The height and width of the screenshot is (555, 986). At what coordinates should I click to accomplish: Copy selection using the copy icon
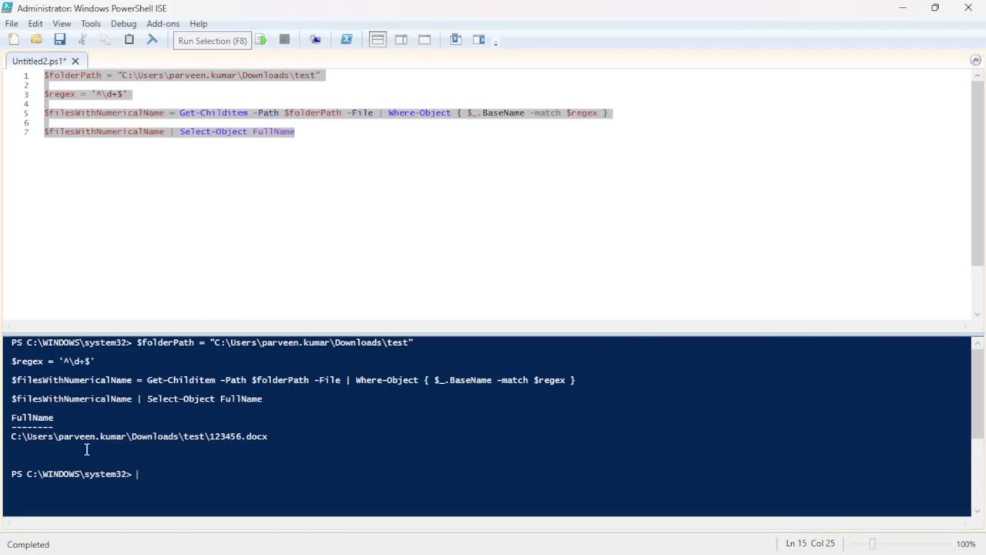pyautogui.click(x=106, y=39)
